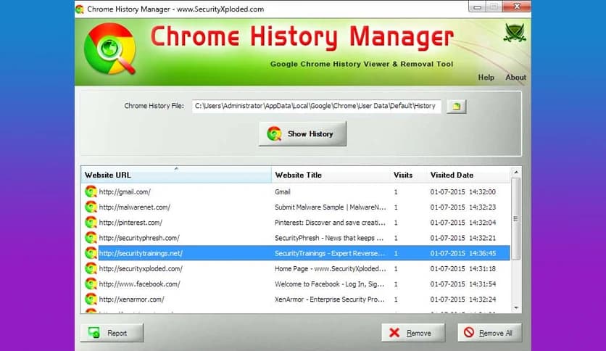Image resolution: width=606 pixels, height=351 pixels.
Task: Generate a Report
Action: pyautogui.click(x=112, y=333)
